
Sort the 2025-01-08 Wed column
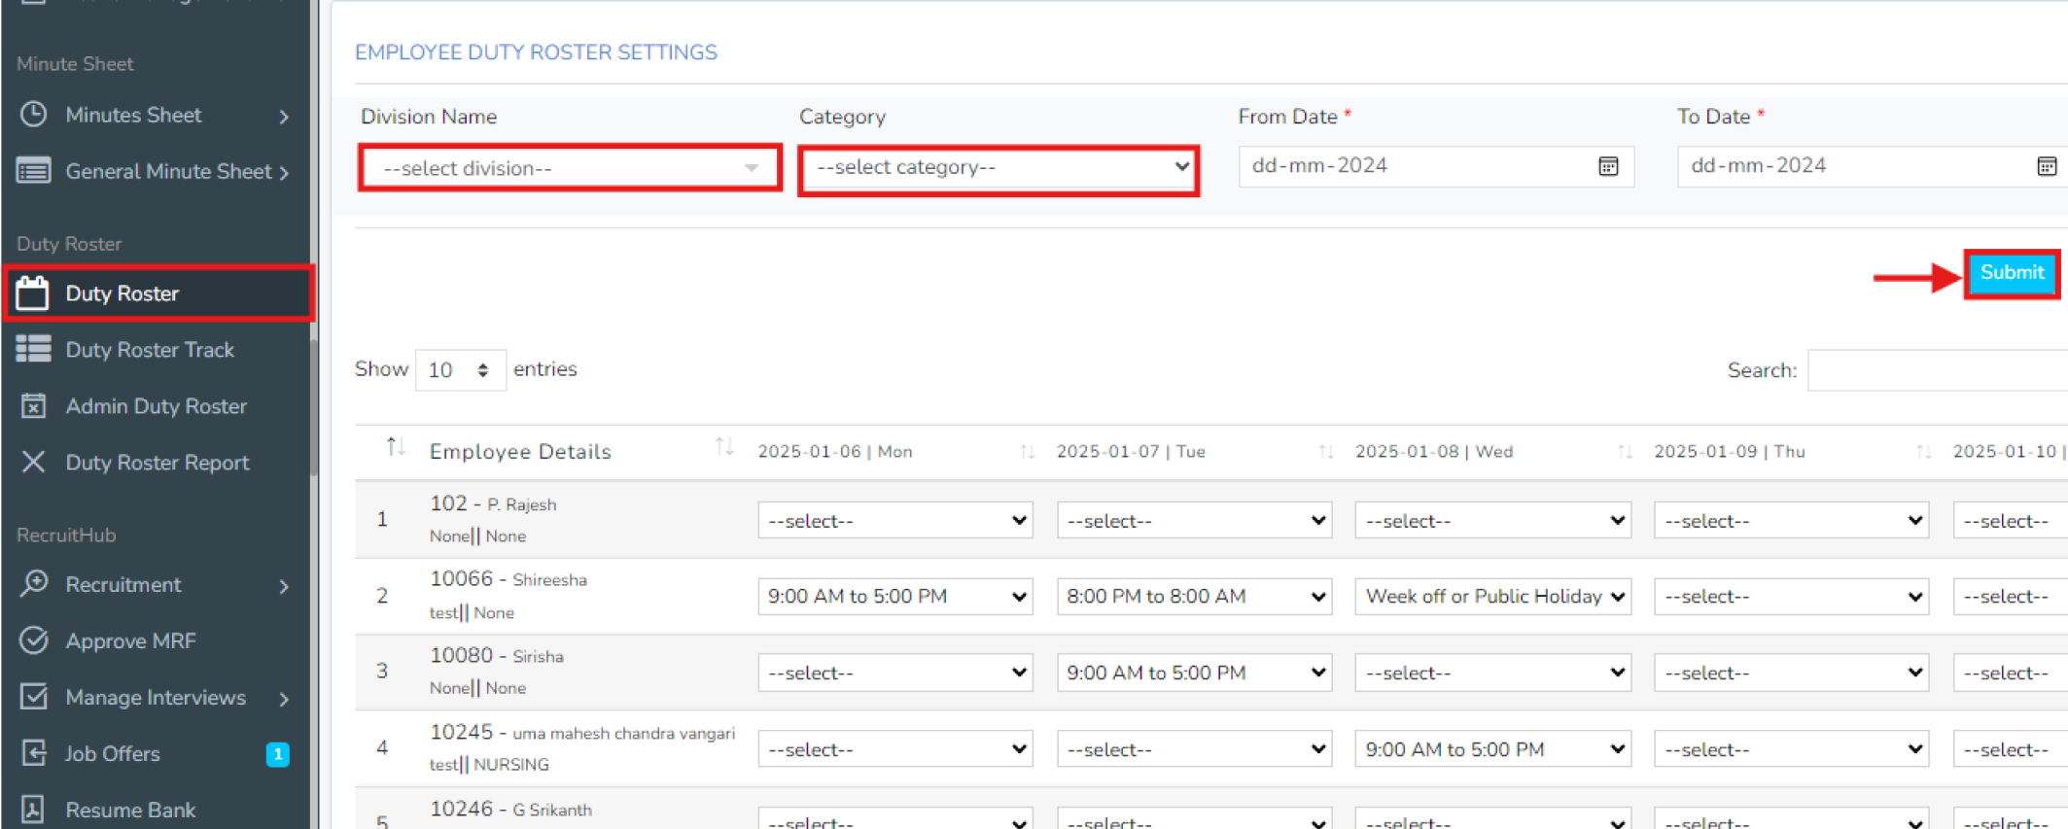coord(1625,451)
